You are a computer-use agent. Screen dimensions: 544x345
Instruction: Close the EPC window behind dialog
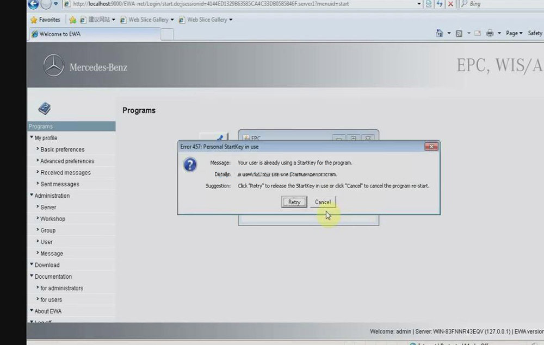pyautogui.click(x=368, y=138)
